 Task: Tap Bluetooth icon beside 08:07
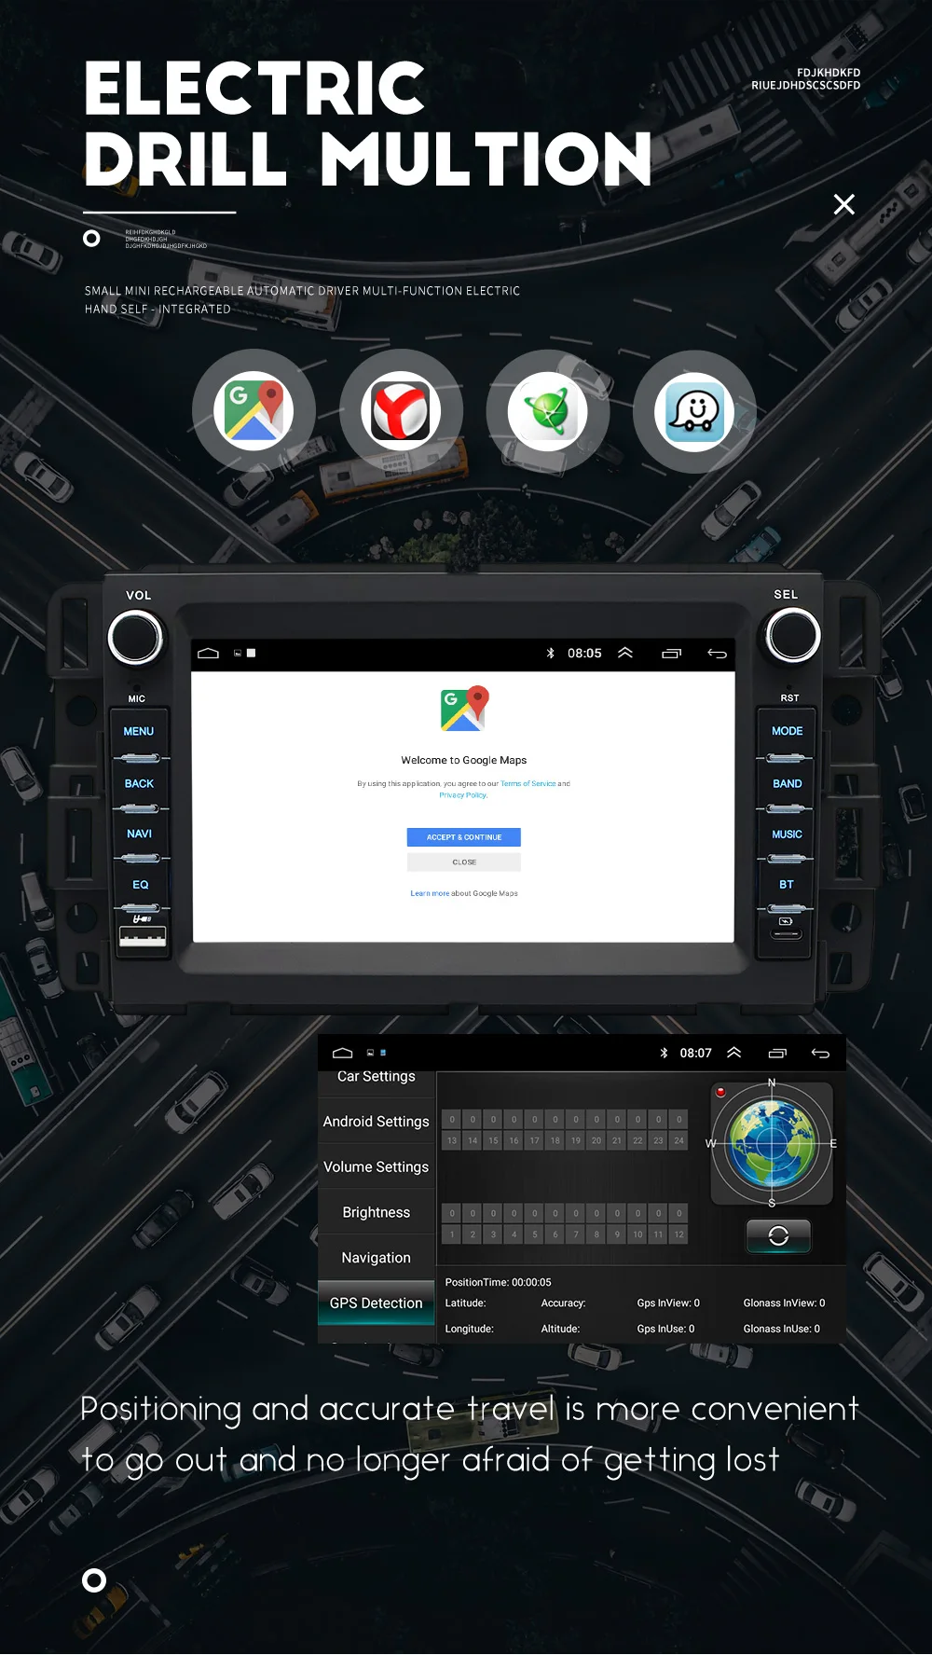click(x=664, y=1053)
